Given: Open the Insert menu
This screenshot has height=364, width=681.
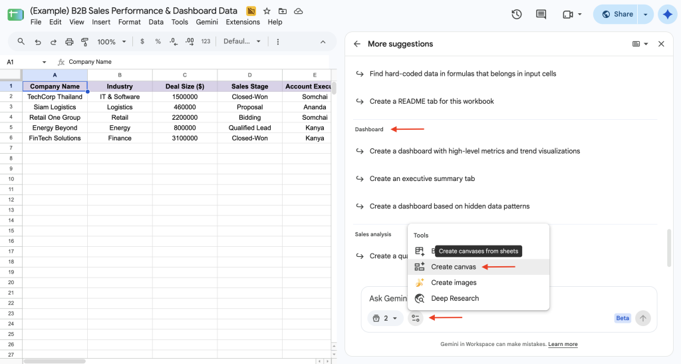Looking at the screenshot, I should tap(101, 22).
